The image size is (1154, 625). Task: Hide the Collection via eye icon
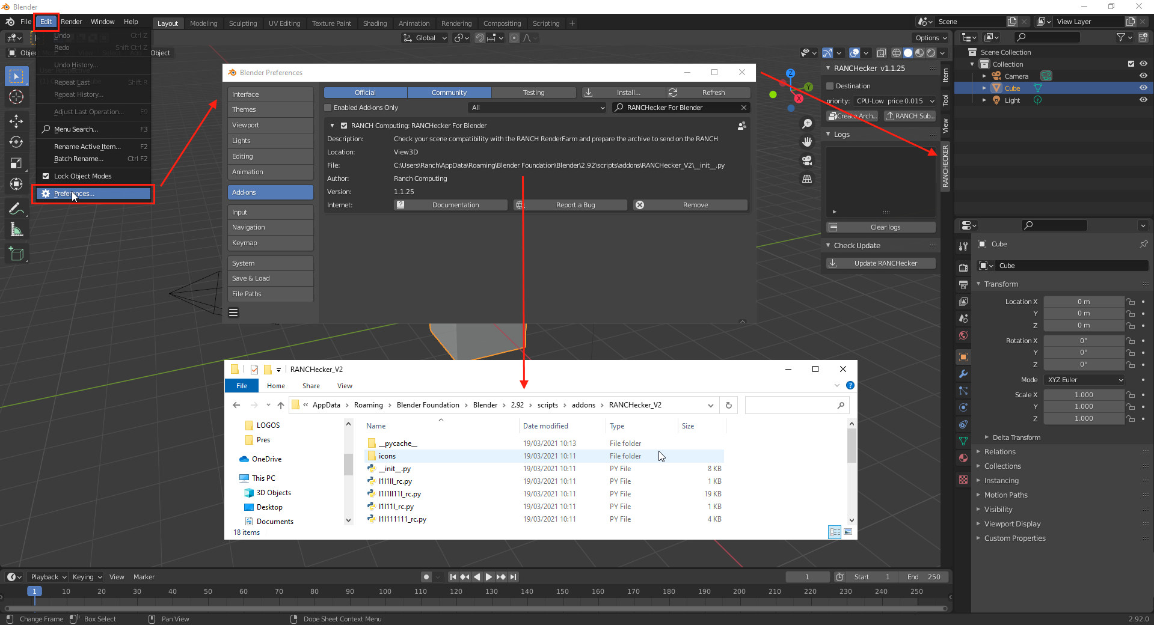[x=1143, y=64]
